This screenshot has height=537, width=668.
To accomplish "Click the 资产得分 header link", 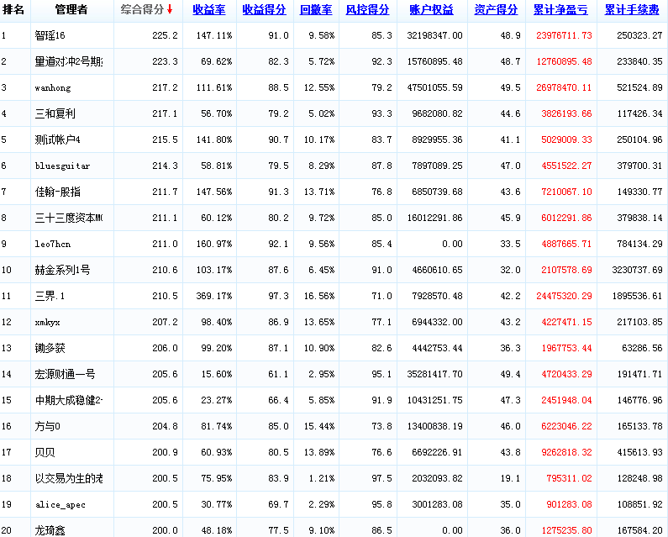I will (496, 10).
